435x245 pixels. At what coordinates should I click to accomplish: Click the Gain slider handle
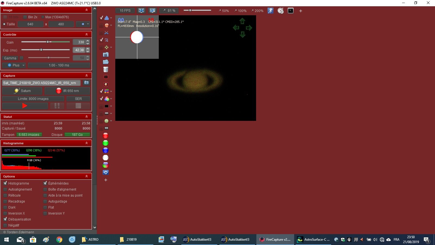tap(48, 42)
